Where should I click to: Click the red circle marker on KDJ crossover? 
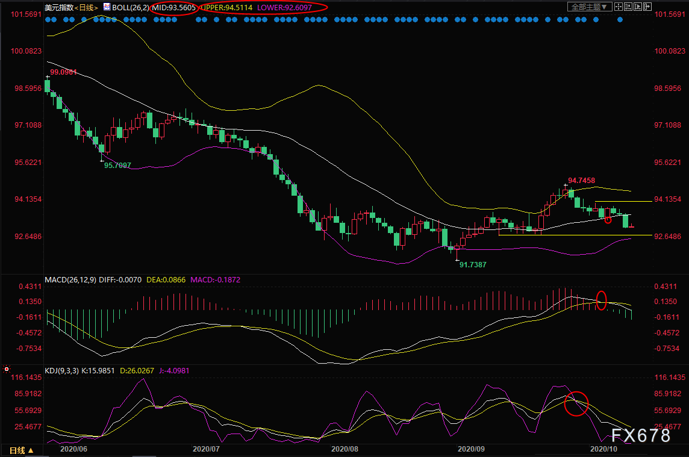[576, 403]
